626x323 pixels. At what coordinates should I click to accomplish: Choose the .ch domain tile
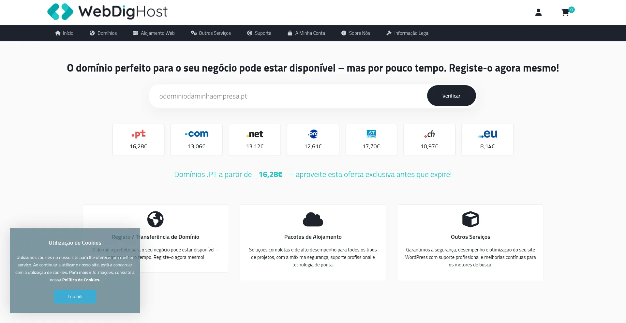pyautogui.click(x=429, y=140)
